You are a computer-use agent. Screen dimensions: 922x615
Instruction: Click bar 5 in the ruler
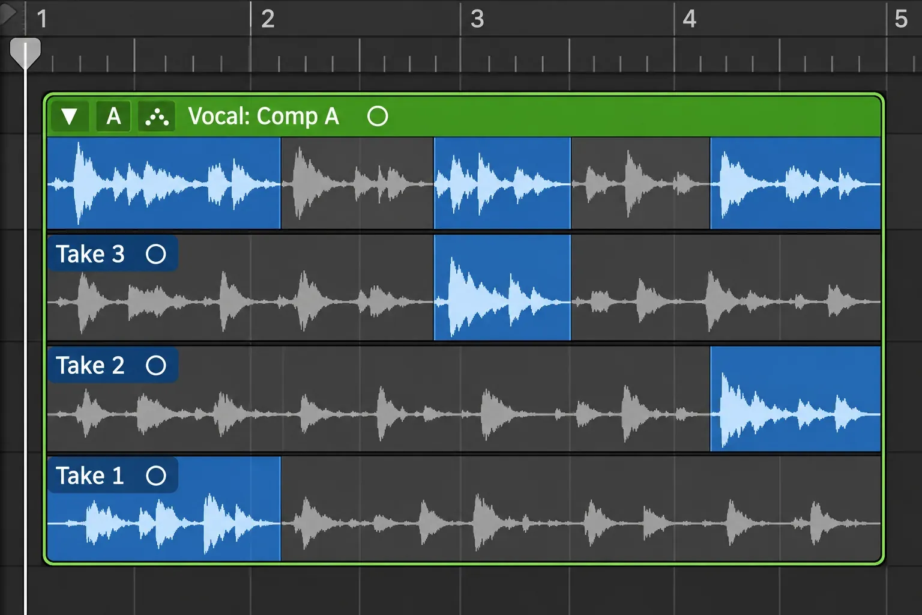tap(901, 19)
